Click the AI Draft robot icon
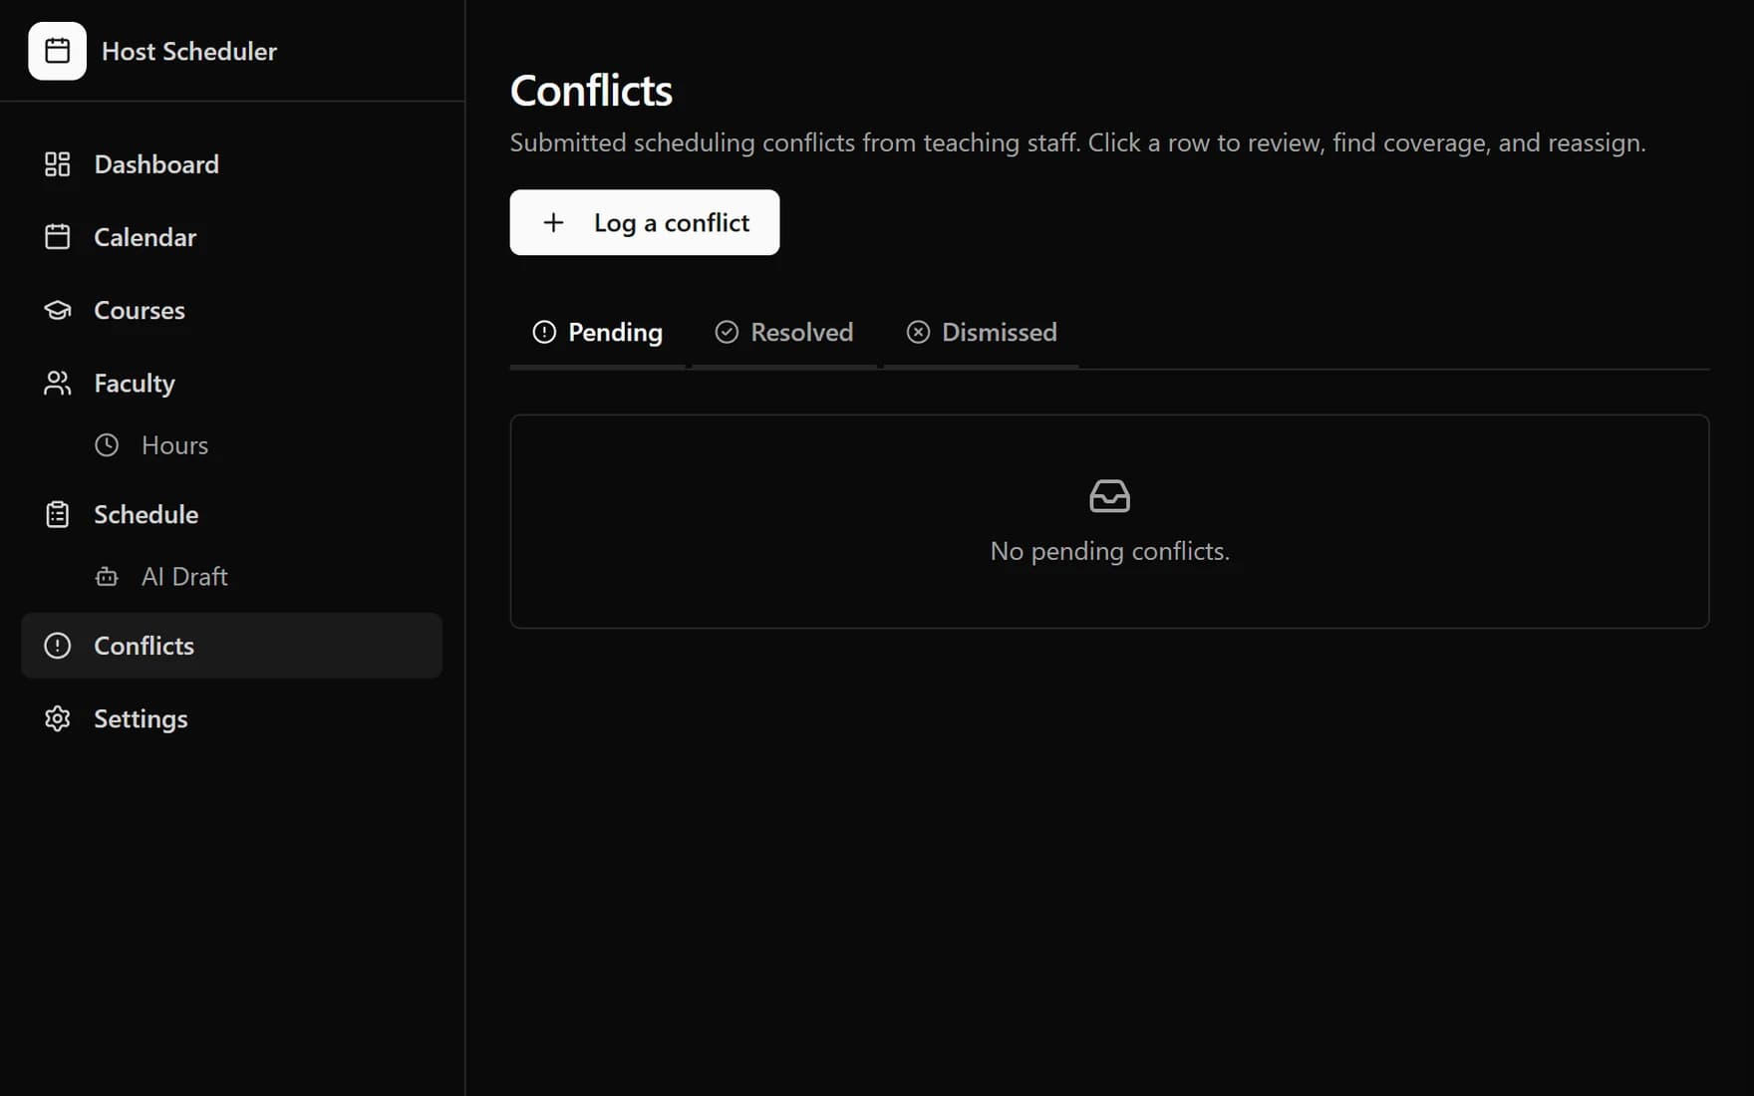Viewport: 1754px width, 1096px height. click(x=107, y=577)
